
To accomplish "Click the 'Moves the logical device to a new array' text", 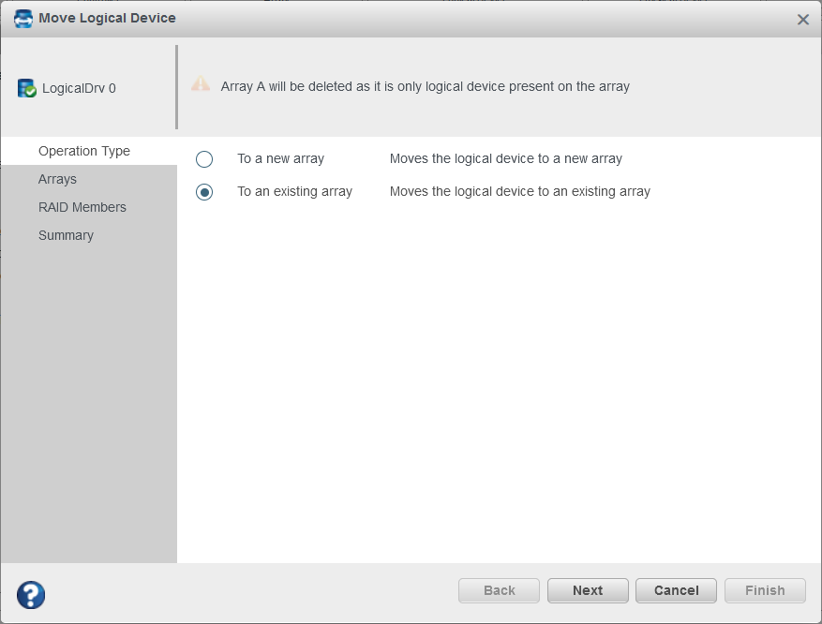I will [x=505, y=158].
